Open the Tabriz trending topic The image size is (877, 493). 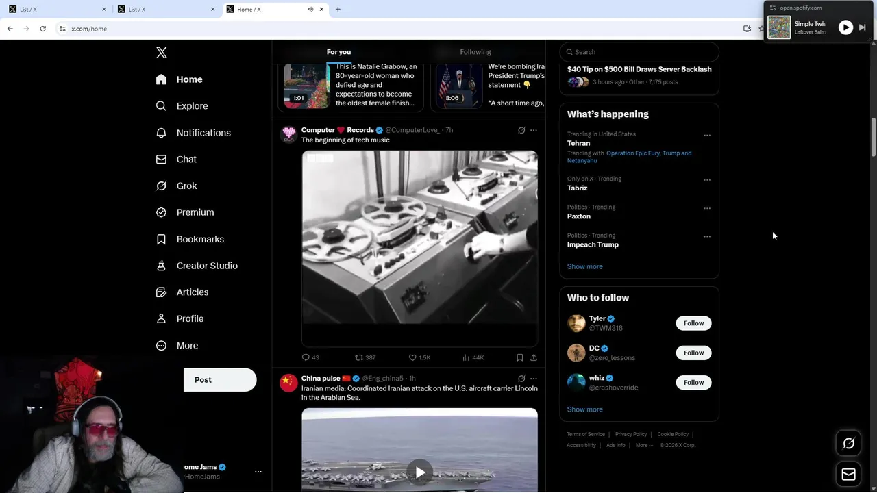(x=577, y=188)
